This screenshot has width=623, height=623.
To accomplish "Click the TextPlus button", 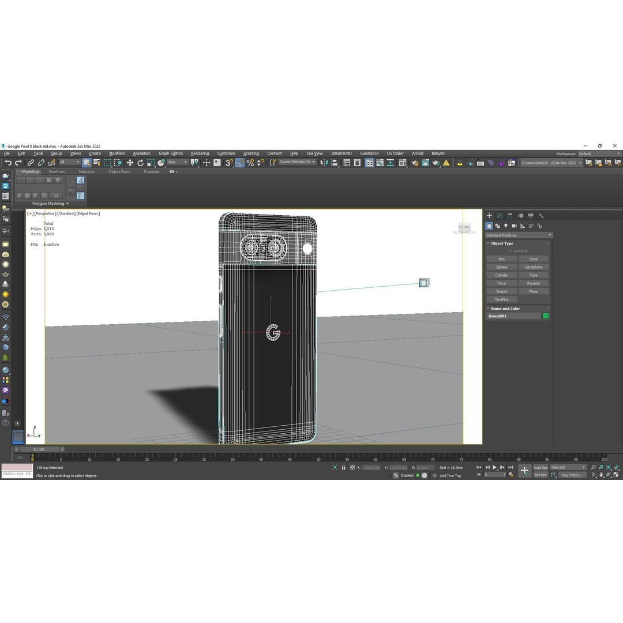I will coord(501,299).
